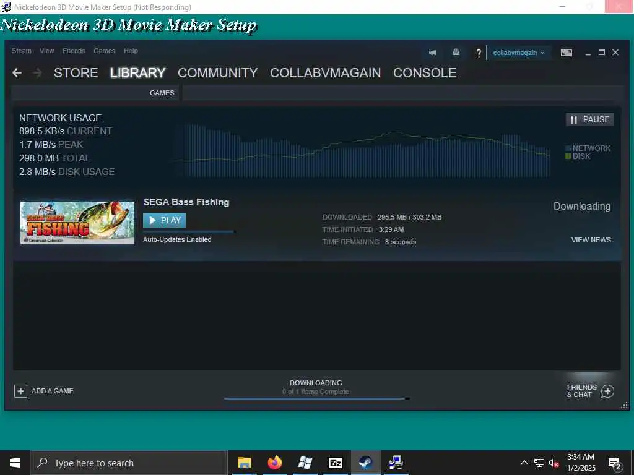Viewport: 634px width, 475px height.
Task: Click ADD A GAME label
Action: click(53, 391)
